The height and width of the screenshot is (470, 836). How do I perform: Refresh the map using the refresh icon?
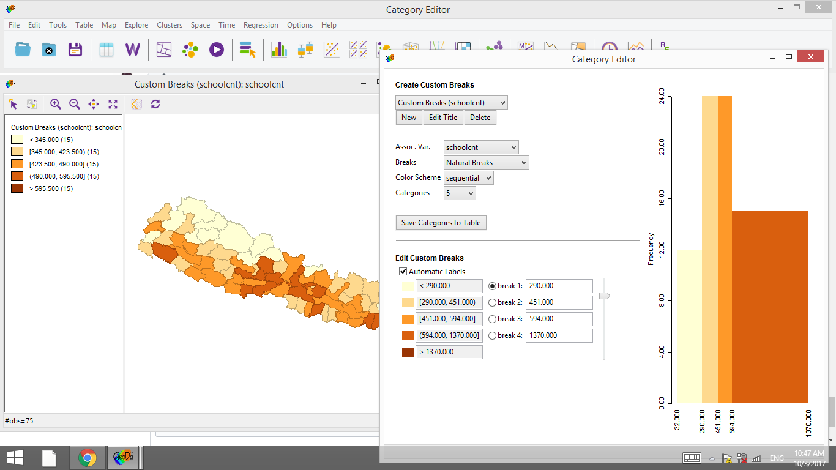pos(155,104)
